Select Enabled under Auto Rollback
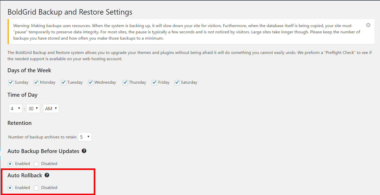 [x=10, y=188]
